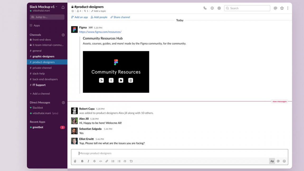The height and width of the screenshot is (171, 304).
Task: Add a channel with plus circle icon
Action: pos(63,35)
